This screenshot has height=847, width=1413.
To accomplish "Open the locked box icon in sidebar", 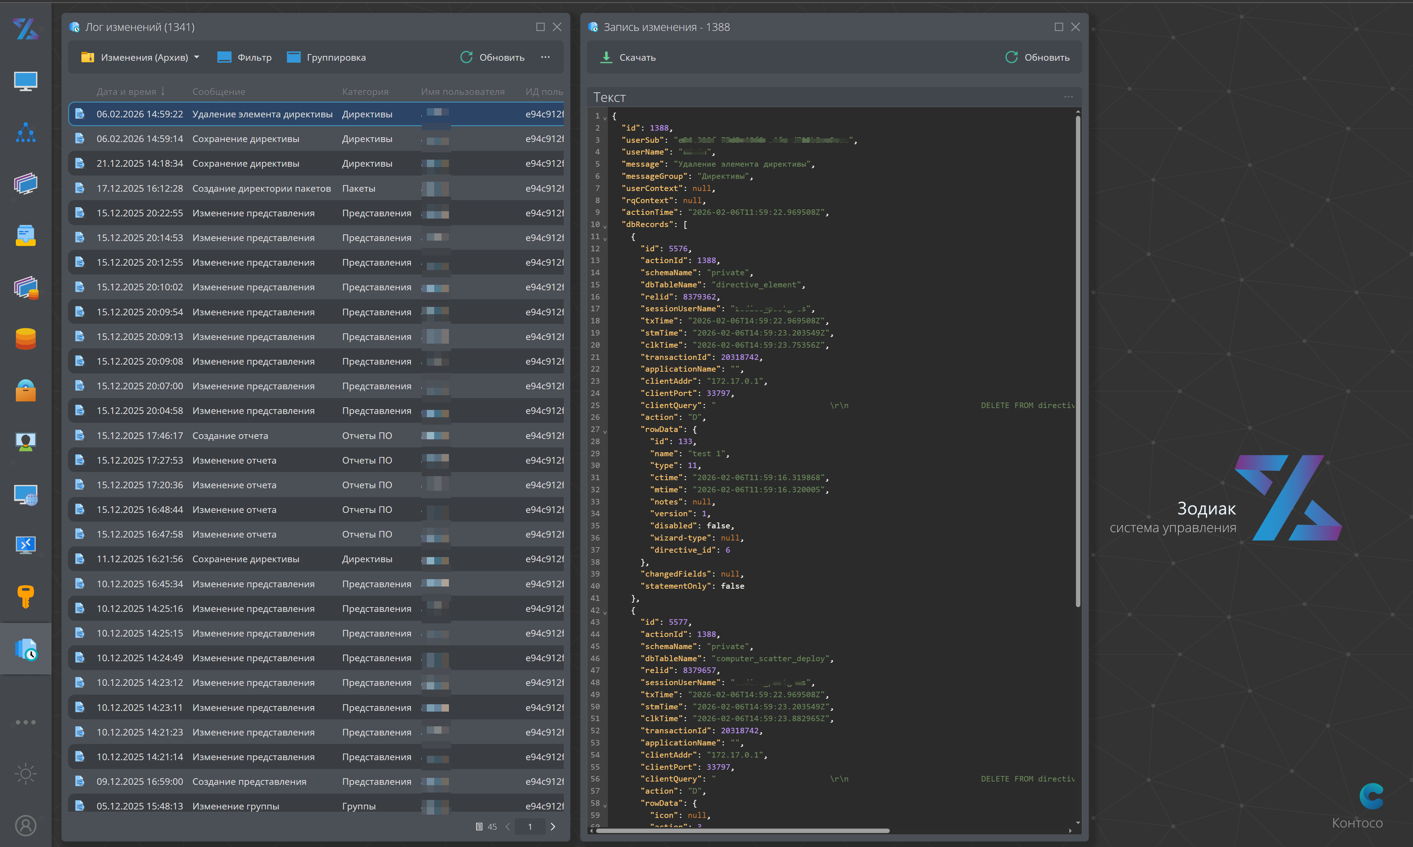I will pos(26,390).
